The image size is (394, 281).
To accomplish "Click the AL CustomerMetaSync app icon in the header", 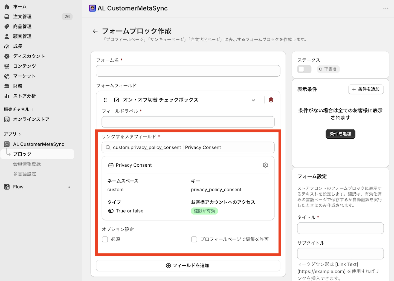I will (x=92, y=8).
